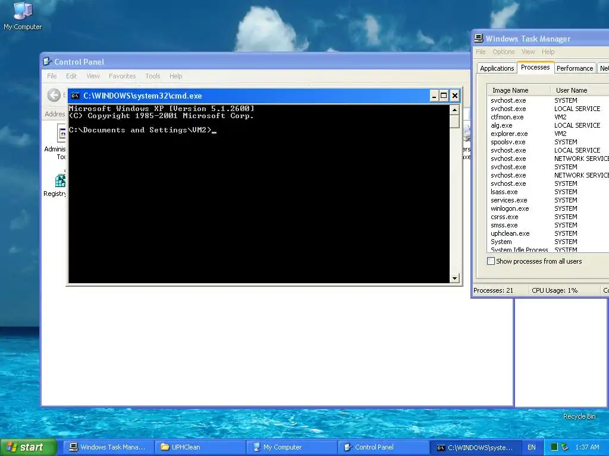The width and height of the screenshot is (609, 456).
Task: Select explorer.exe process row
Action: click(548, 134)
